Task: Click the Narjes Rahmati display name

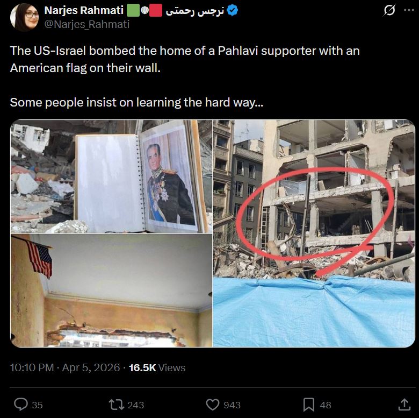Action: tap(84, 10)
